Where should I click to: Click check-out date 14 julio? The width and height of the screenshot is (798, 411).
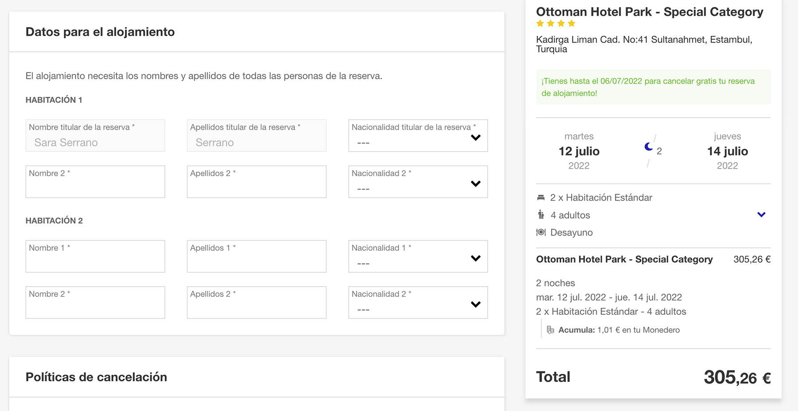728,151
